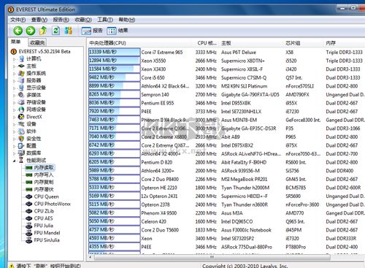Click the 配置 configuration icon in tree
365x268 pixels.
(21, 146)
